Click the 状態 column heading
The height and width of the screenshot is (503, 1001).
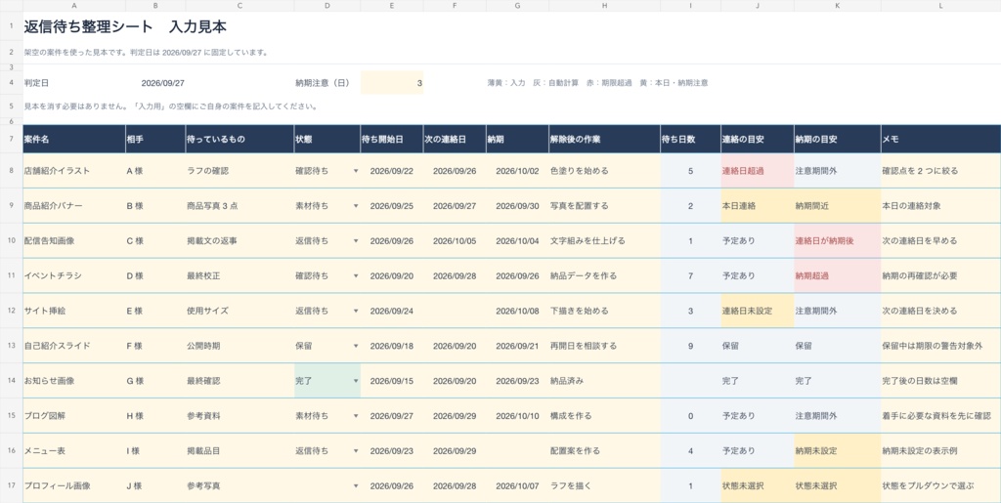[x=326, y=139]
